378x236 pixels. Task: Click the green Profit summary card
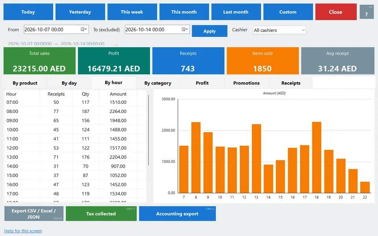coord(114,61)
